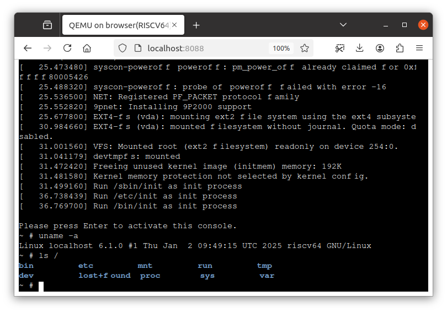
Task: Go back one page
Action: 28,48
